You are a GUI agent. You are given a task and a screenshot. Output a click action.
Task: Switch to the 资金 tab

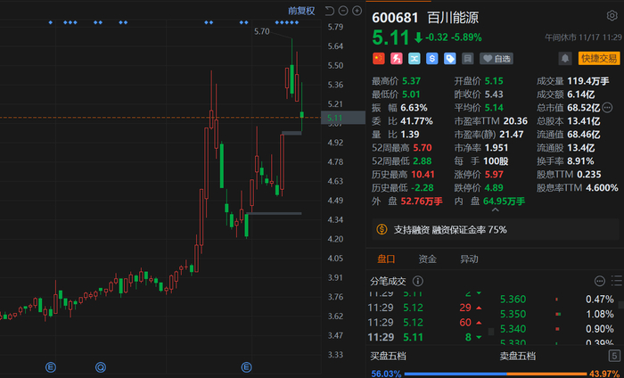pos(427,259)
